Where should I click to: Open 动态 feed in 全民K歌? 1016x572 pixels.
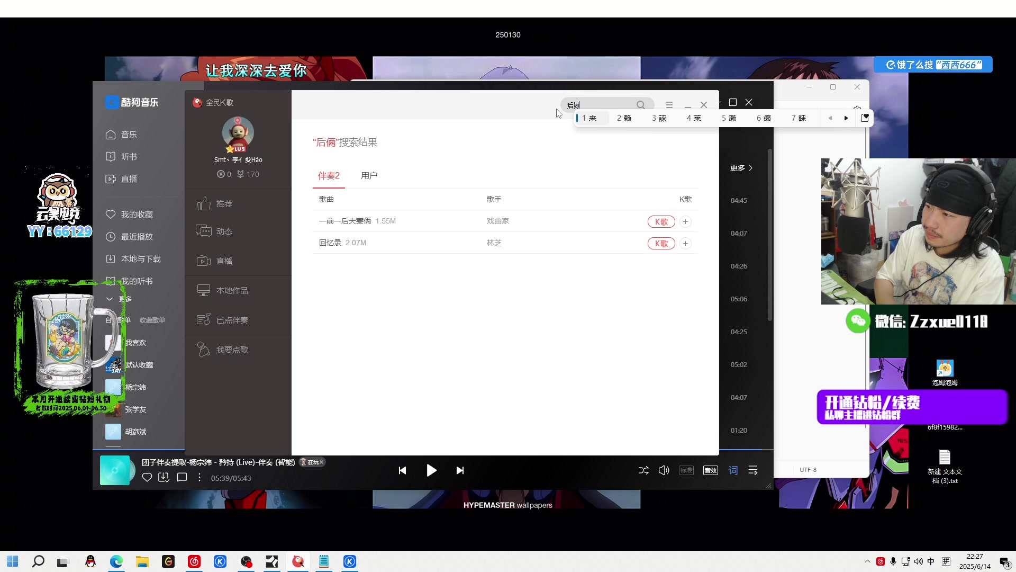[x=215, y=231]
